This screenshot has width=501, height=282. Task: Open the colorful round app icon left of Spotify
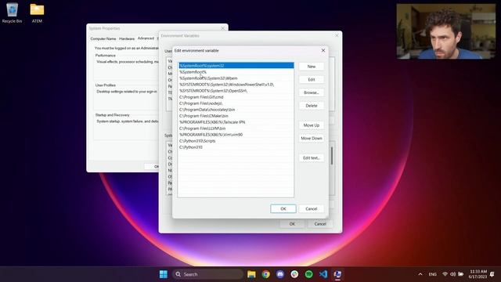pyautogui.click(x=294, y=274)
